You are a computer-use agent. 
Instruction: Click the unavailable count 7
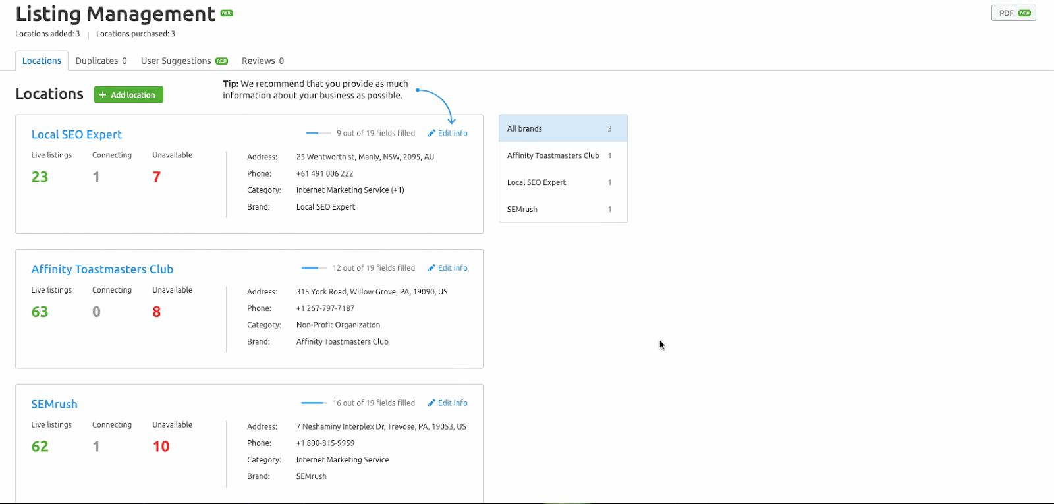(x=157, y=177)
